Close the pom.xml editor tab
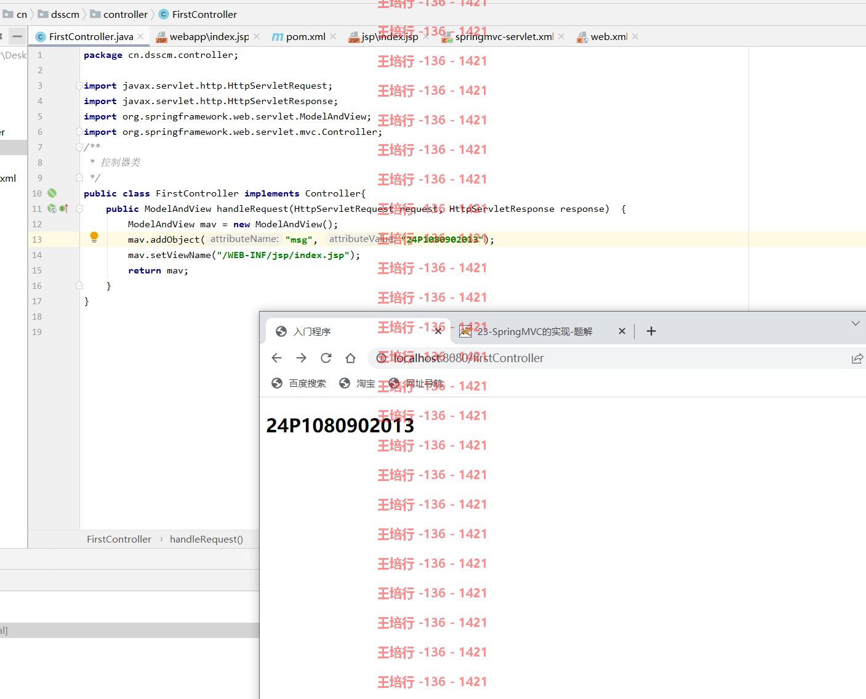The image size is (866, 699). (x=333, y=37)
